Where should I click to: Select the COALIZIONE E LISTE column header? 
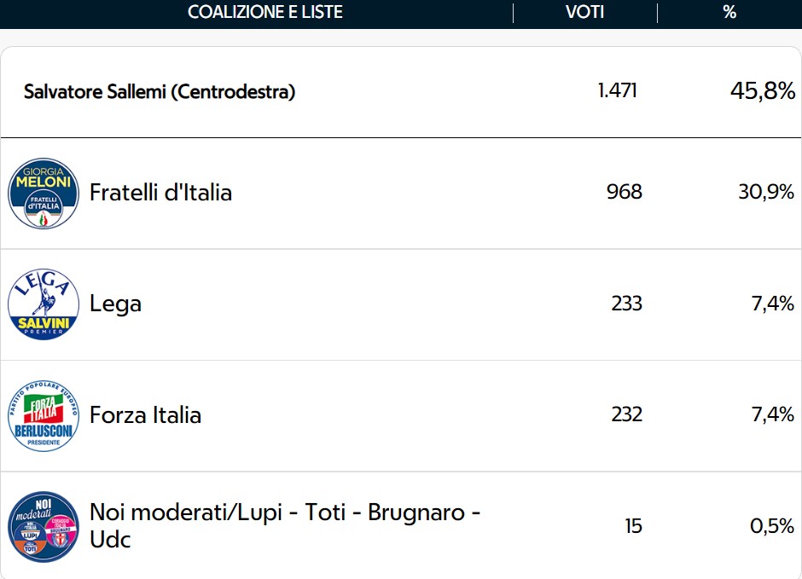coord(265,12)
